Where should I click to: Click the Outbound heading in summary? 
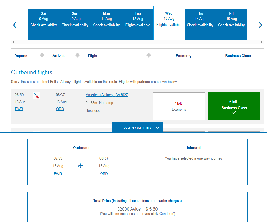click(x=81, y=148)
